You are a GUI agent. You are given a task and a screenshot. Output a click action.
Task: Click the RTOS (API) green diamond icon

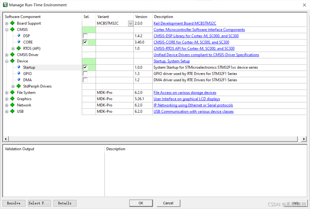(x=19, y=48)
